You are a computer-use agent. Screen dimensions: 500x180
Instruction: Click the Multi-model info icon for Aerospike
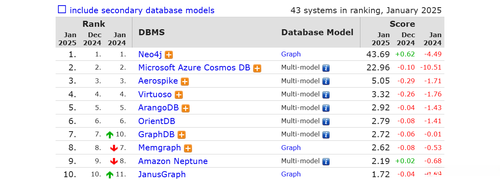click(326, 81)
